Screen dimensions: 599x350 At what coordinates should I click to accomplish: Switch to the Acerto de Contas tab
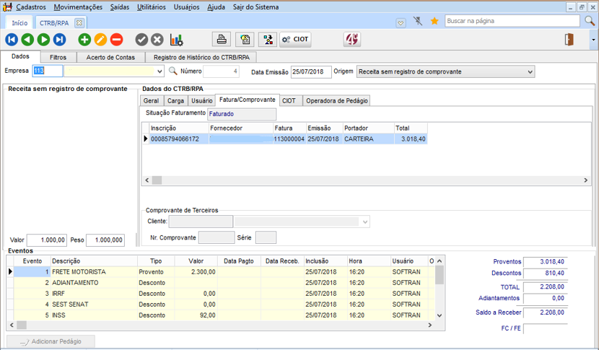pos(110,56)
